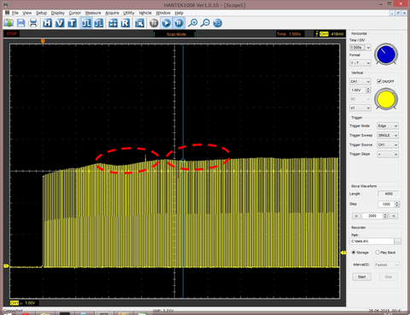
Task: Open the Measure menu
Action: click(x=93, y=13)
